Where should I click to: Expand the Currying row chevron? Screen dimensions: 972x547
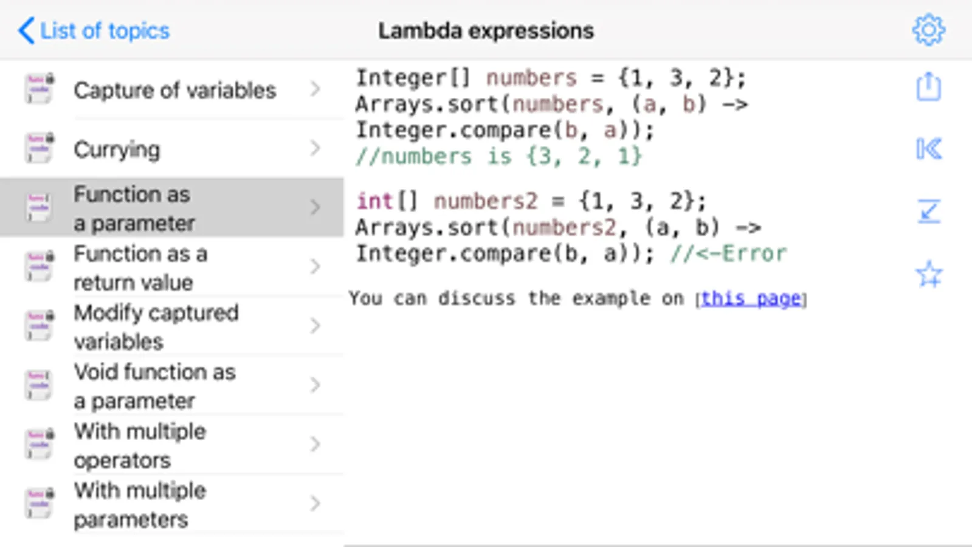(x=315, y=148)
